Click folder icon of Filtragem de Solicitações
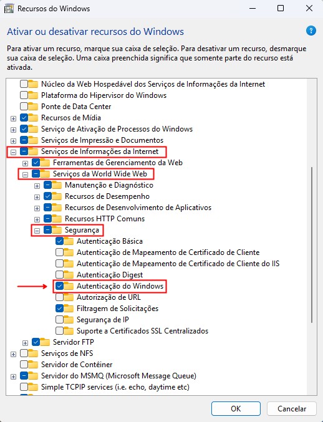 point(69,309)
